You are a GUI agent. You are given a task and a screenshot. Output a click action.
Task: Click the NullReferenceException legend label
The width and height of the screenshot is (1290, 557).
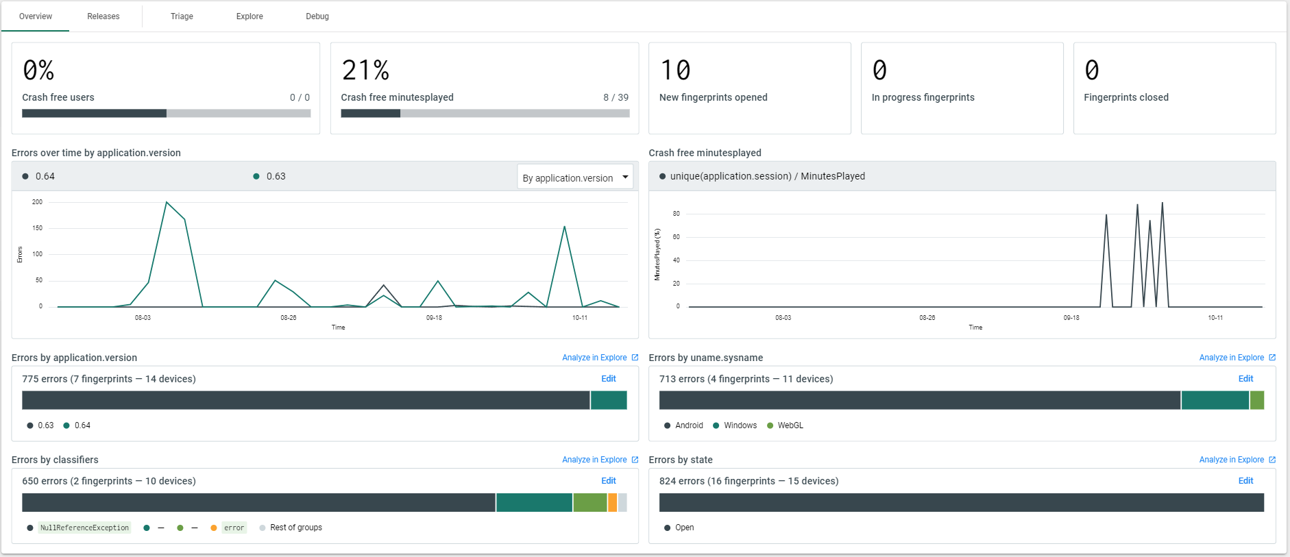84,528
